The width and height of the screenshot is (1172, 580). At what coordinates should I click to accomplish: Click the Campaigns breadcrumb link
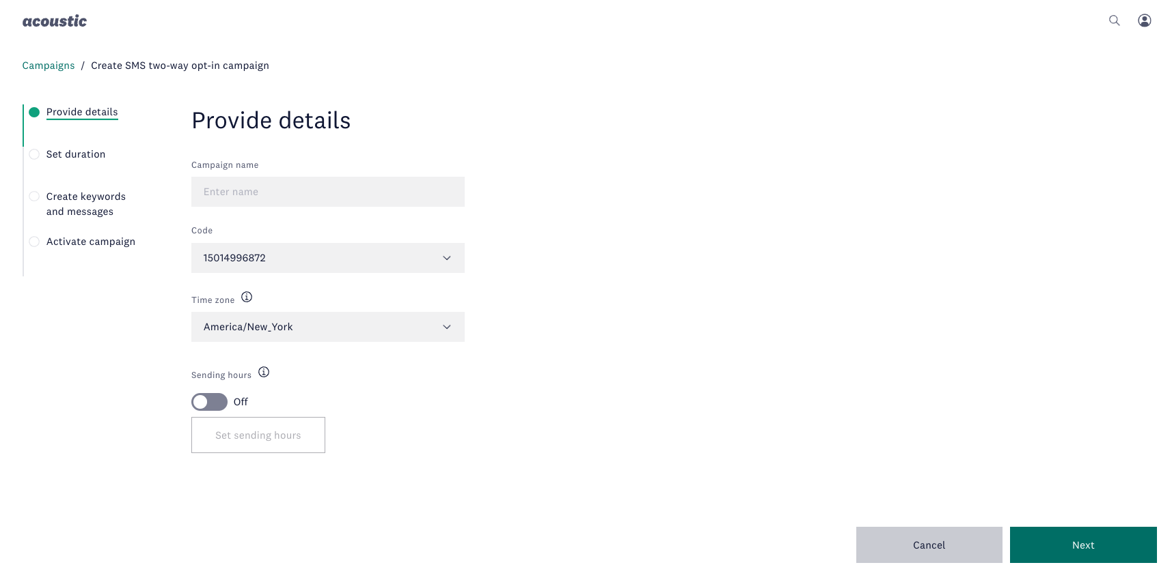click(x=49, y=66)
